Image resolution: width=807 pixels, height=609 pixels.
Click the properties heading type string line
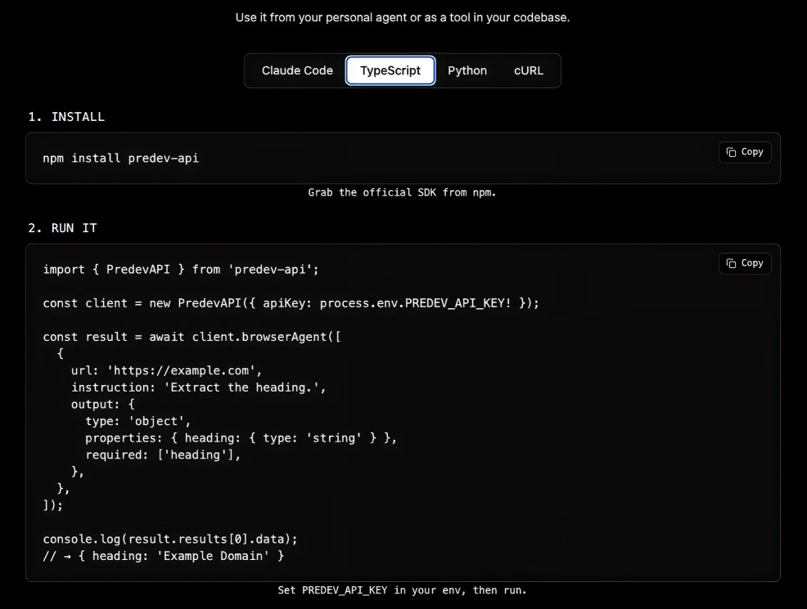click(241, 438)
